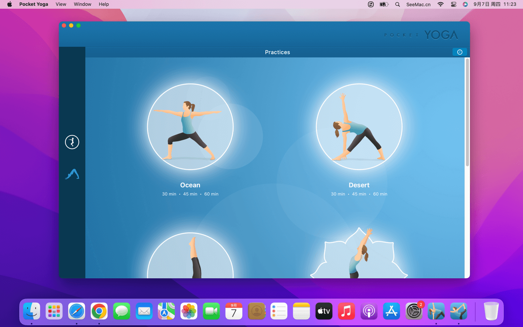Select the Ocean practice thumbnail

[190, 127]
